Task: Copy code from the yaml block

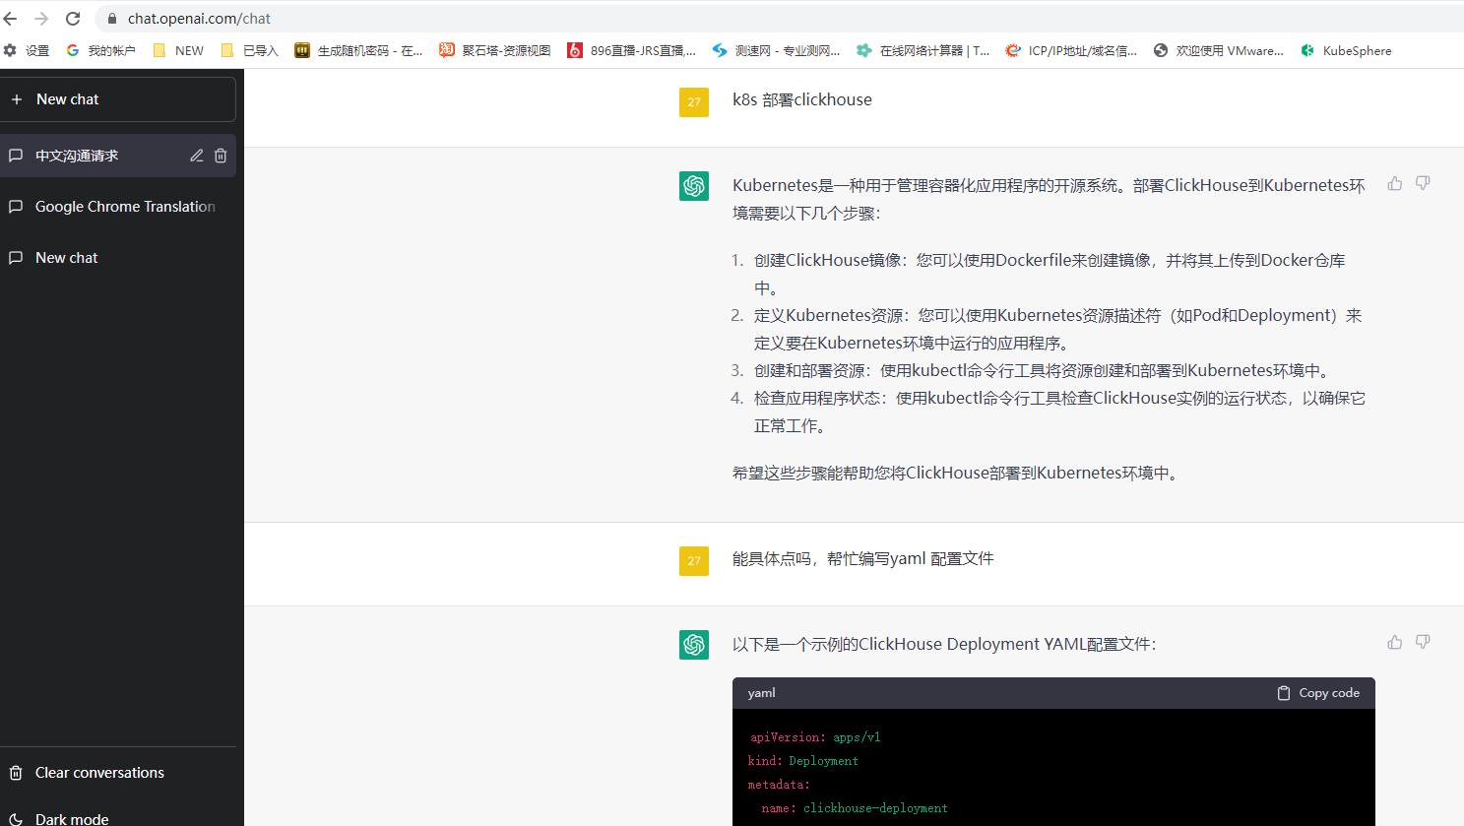Action: [x=1318, y=693]
